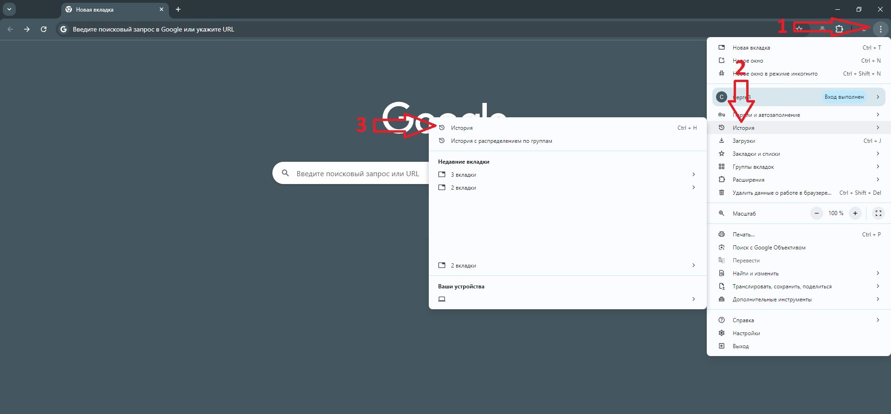Click Печать... in the menu
The height and width of the screenshot is (414, 891).
click(799, 234)
